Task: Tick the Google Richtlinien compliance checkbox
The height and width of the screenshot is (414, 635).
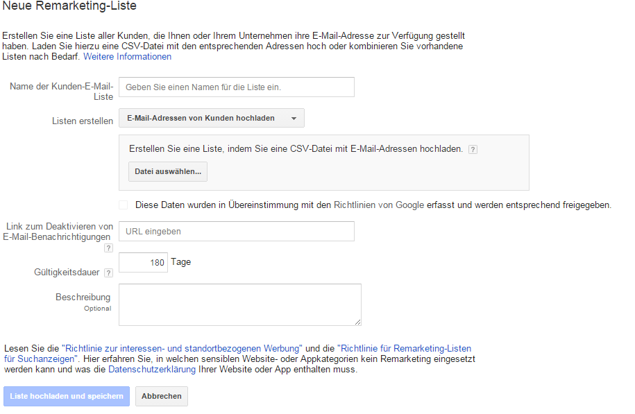Action: point(123,205)
